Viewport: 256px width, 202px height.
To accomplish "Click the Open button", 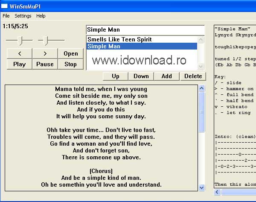I will click(x=70, y=53).
